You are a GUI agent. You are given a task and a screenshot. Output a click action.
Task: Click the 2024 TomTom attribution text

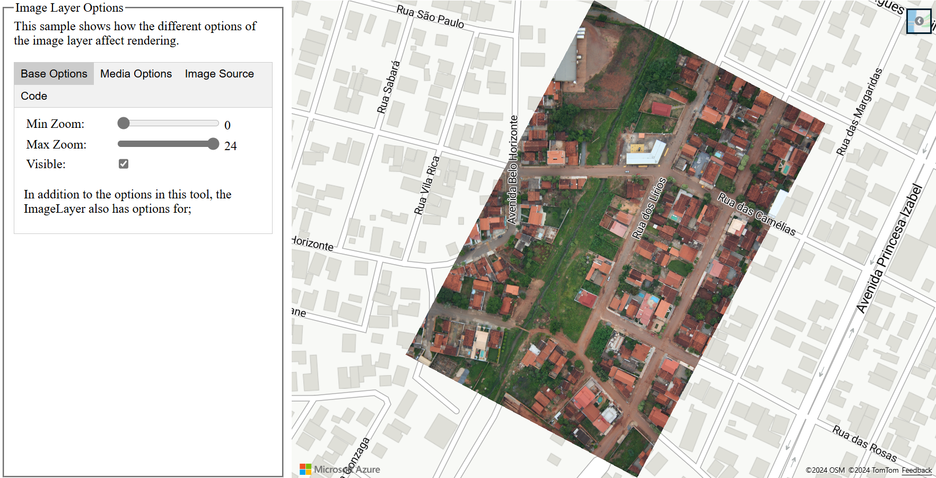click(874, 471)
